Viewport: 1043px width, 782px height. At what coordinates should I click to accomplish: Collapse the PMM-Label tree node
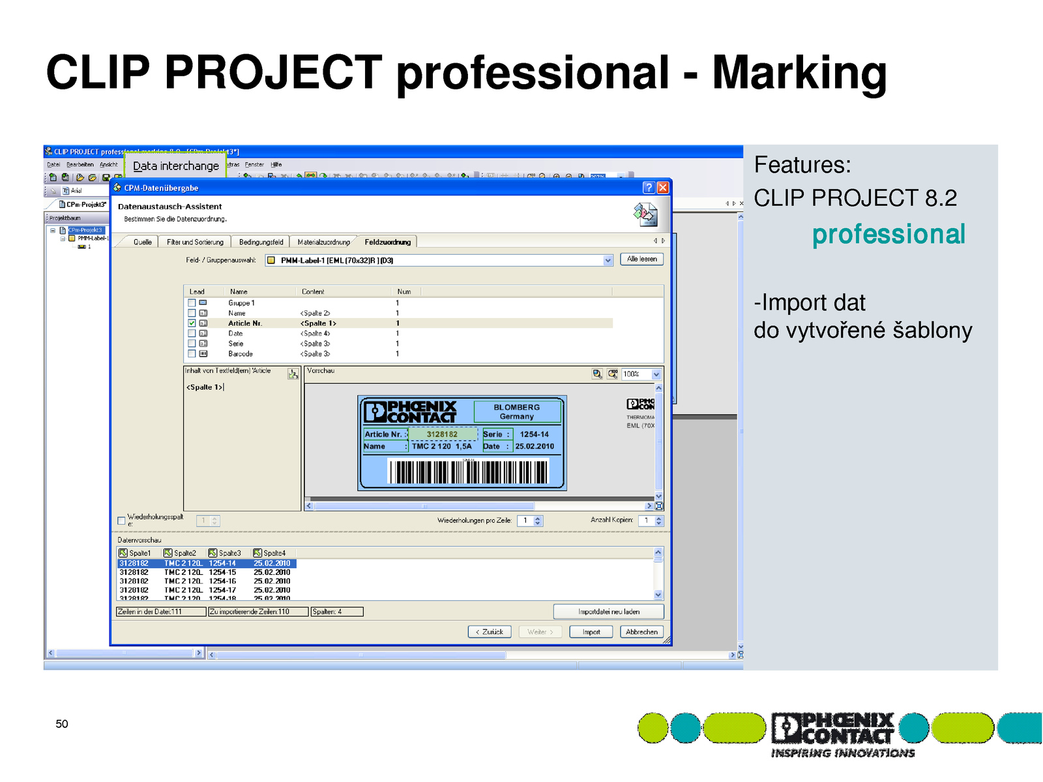pos(63,239)
